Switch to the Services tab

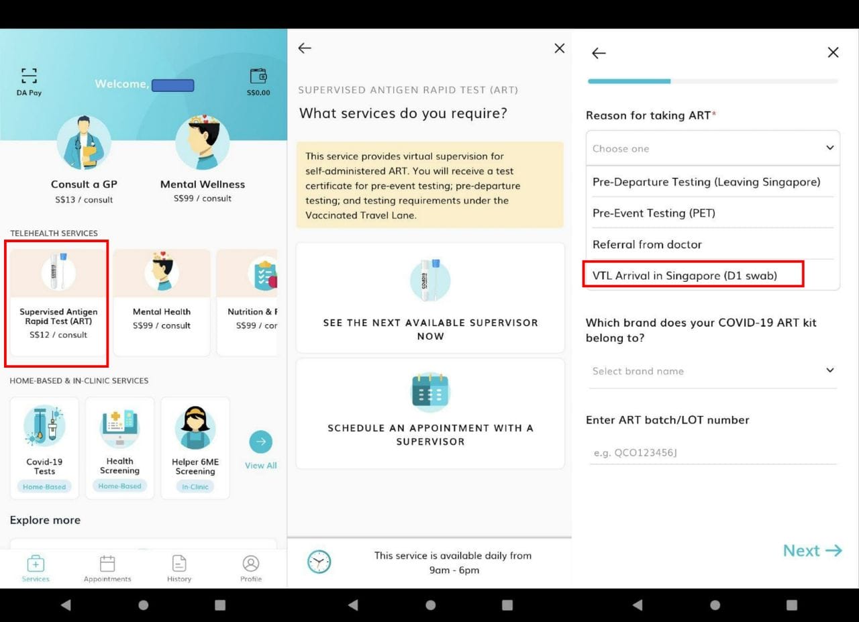click(36, 567)
